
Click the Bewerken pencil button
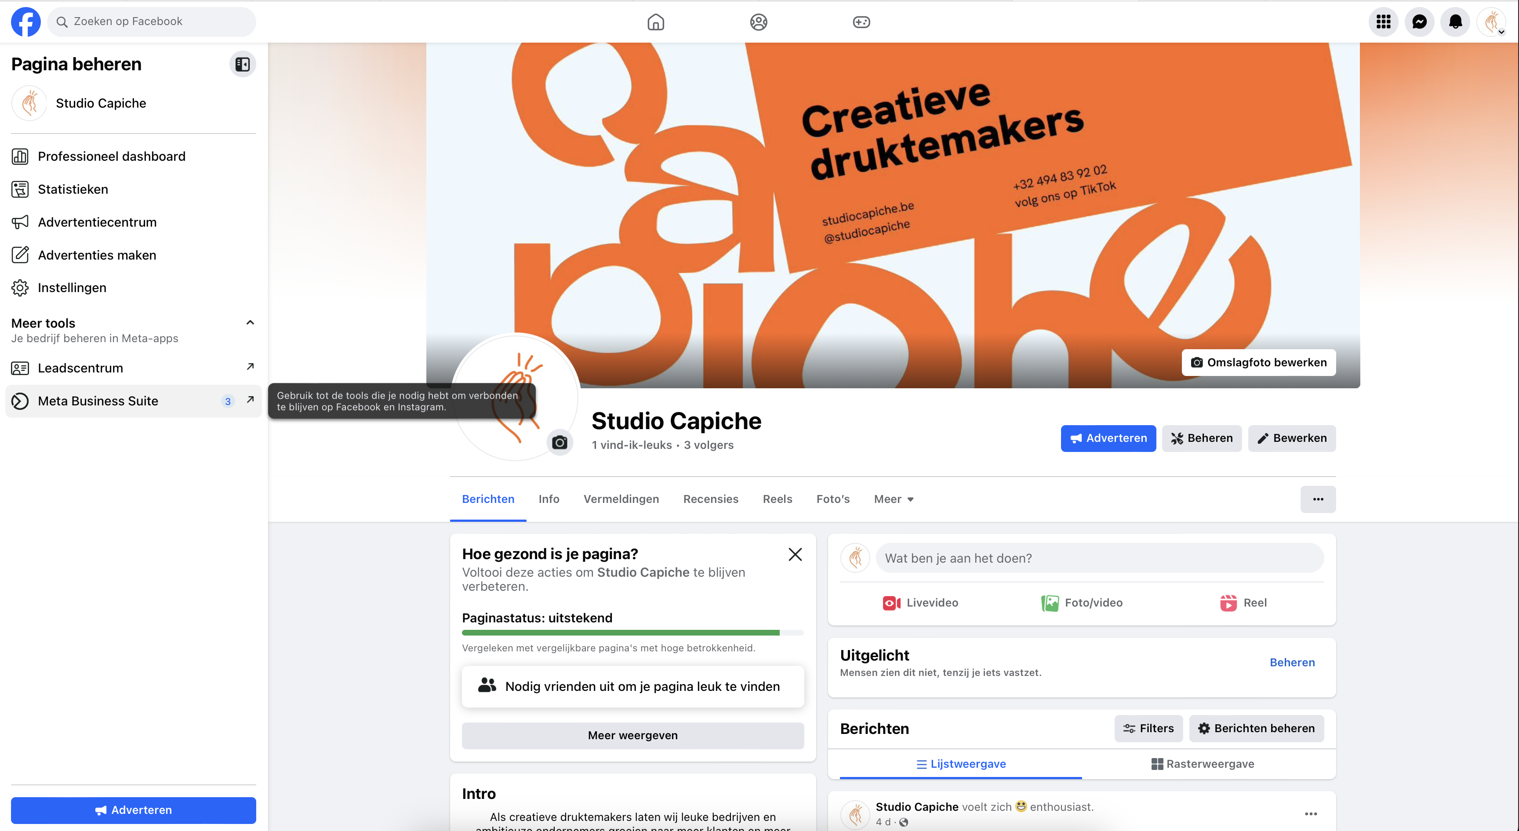1292,438
